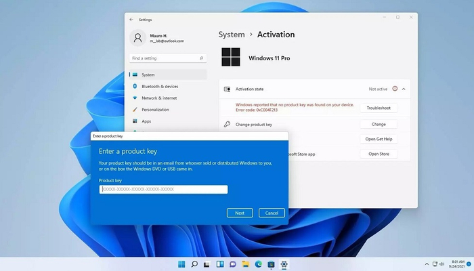
Task: Click the Activation state label
Action: coord(249,89)
